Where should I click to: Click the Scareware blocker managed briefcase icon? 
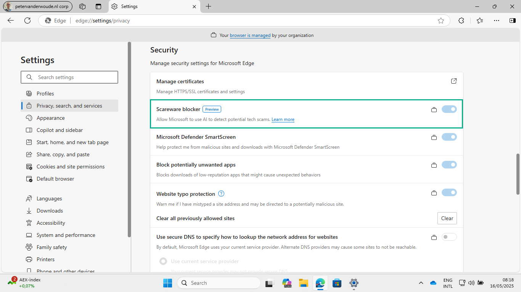(434, 109)
